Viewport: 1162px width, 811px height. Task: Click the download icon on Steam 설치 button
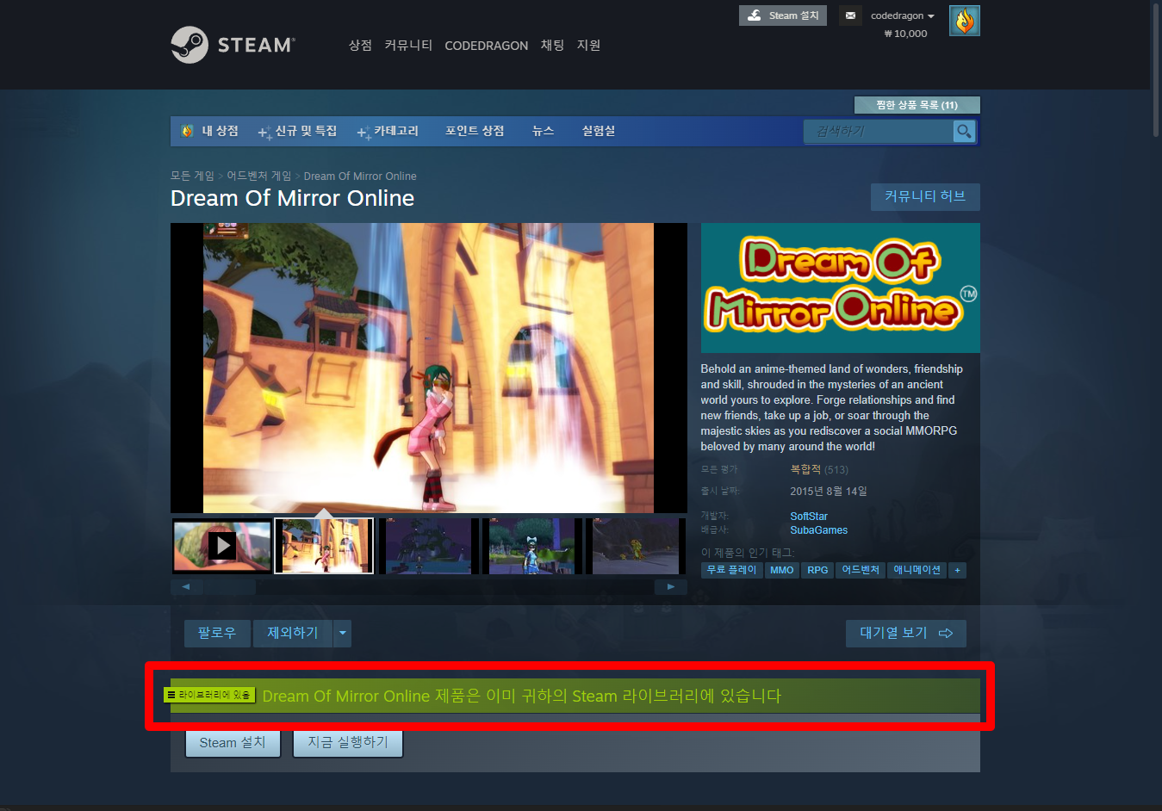pos(755,15)
